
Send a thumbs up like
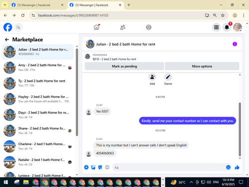[237, 167]
